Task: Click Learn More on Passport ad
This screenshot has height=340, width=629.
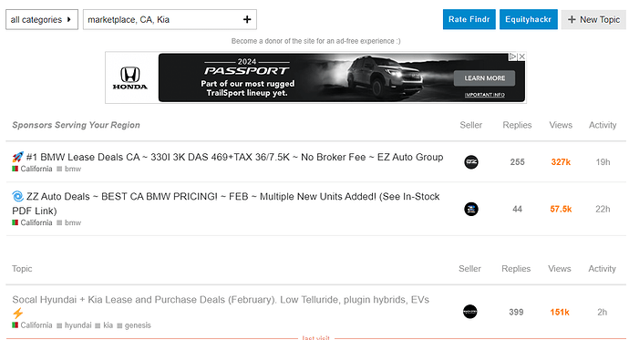Action: pyautogui.click(x=484, y=78)
